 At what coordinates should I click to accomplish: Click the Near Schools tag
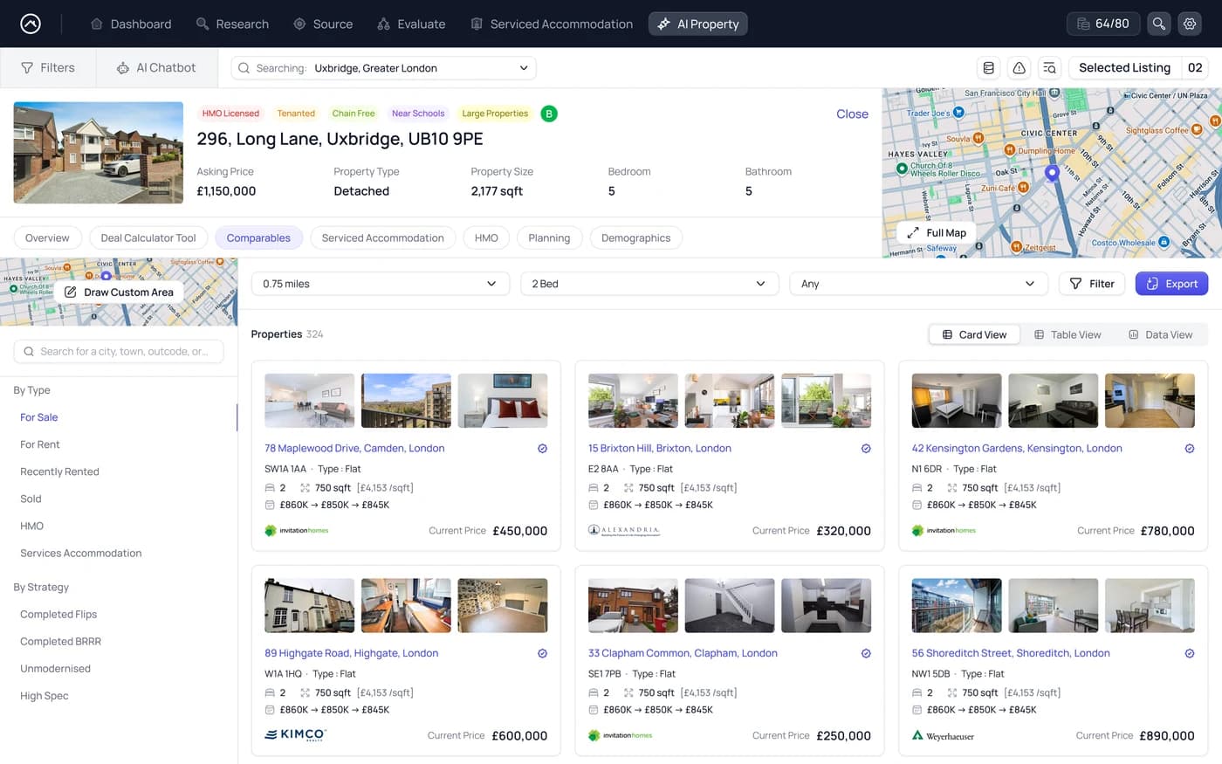[418, 114]
